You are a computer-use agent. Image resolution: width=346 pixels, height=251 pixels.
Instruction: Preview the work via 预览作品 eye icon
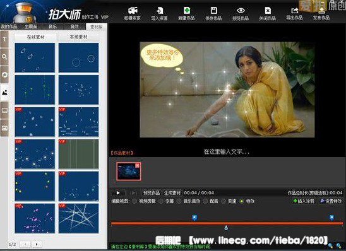click(x=241, y=14)
